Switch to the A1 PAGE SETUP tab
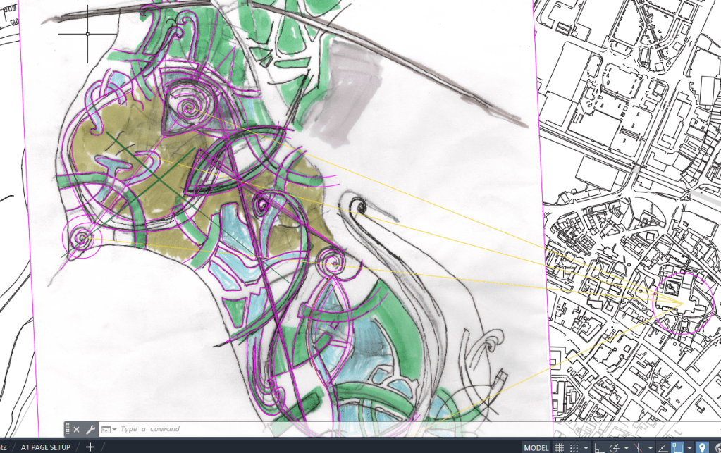Viewport: 721px width, 453px height. (x=45, y=447)
